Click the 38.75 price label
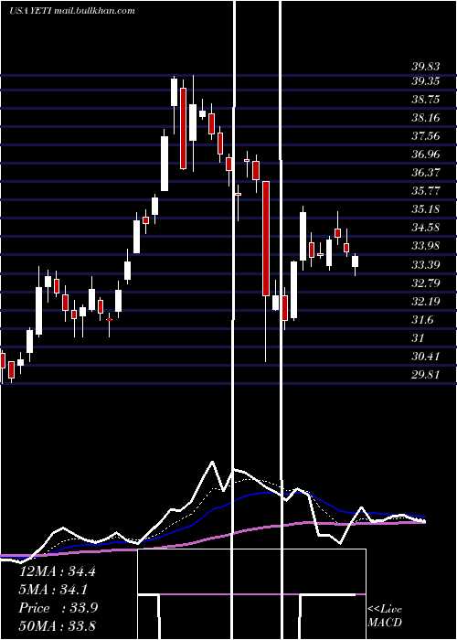This screenshot has height=640, width=457. click(x=426, y=100)
